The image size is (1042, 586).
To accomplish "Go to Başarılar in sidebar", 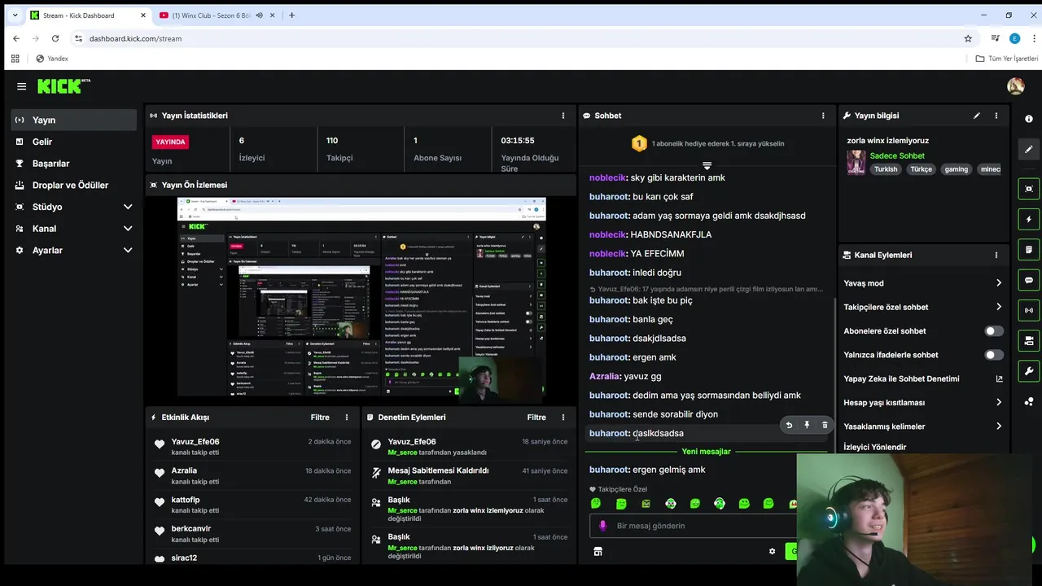I will pyautogui.click(x=74, y=164).
